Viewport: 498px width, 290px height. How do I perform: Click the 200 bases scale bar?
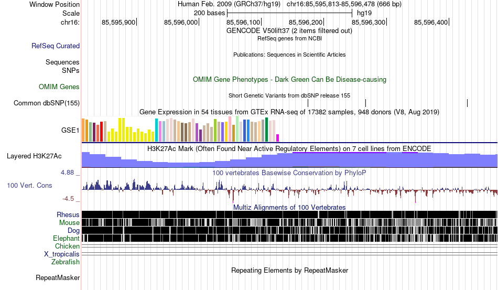click(290, 13)
